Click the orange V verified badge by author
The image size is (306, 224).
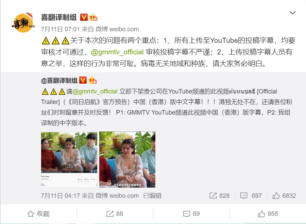84,17
